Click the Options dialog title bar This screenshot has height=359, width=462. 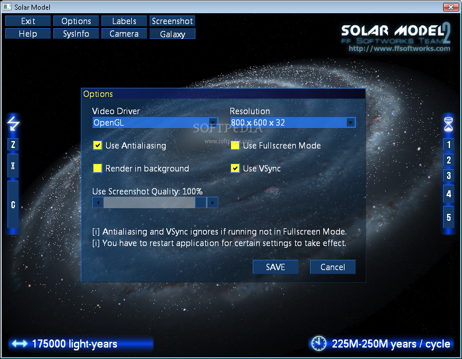223,93
